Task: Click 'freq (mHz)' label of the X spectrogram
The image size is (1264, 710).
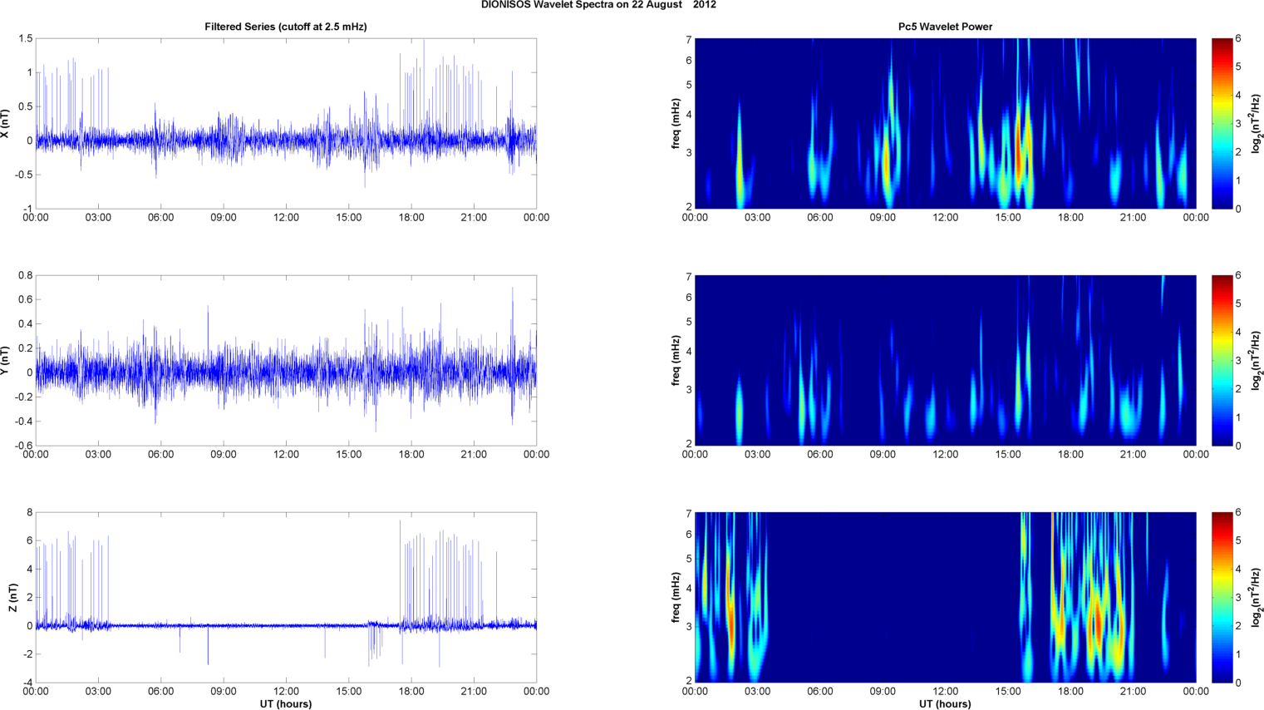Action: tap(676, 124)
